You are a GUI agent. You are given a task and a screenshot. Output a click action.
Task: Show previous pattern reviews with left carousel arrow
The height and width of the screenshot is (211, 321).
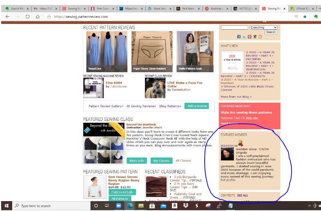(90, 52)
